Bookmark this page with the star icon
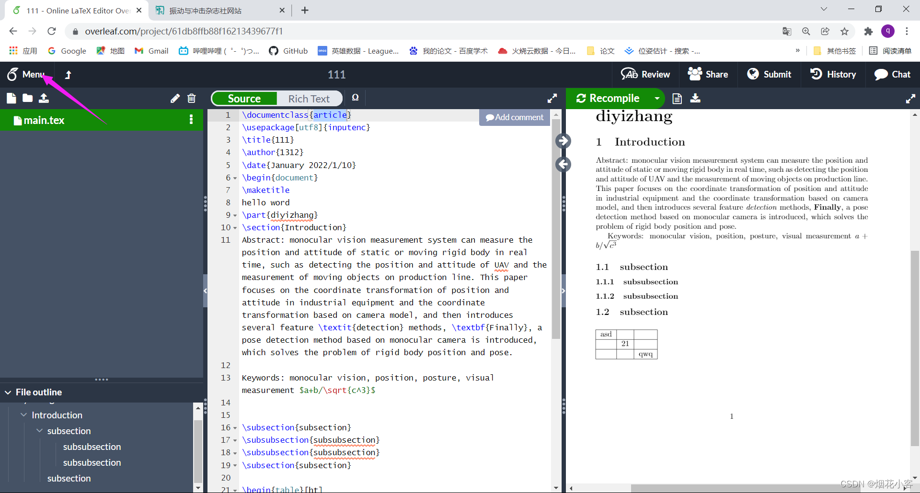 [844, 31]
